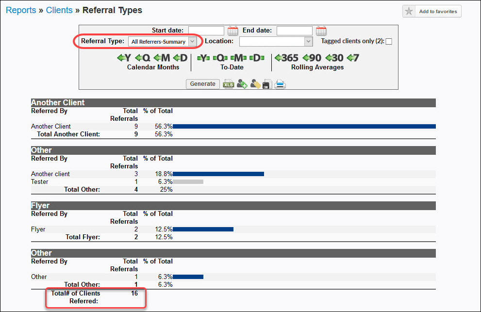The height and width of the screenshot is (312, 481).
Task: Click the 'Total Flyer:' label
Action: [83, 237]
